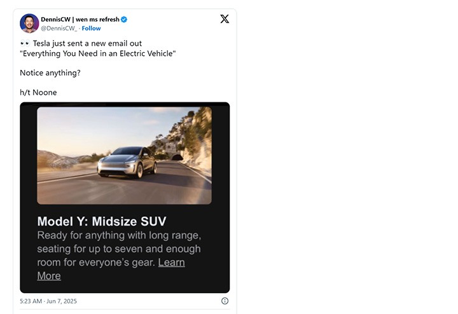The height and width of the screenshot is (314, 458).
Task: Open the tweet info circle icon
Action: point(225,301)
